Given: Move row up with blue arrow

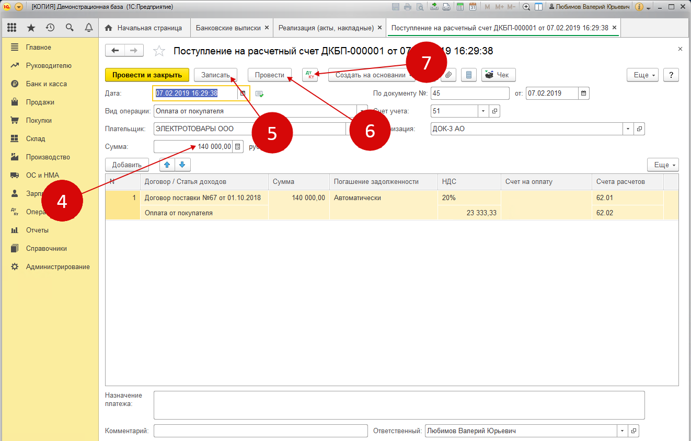Looking at the screenshot, I should click(x=167, y=165).
